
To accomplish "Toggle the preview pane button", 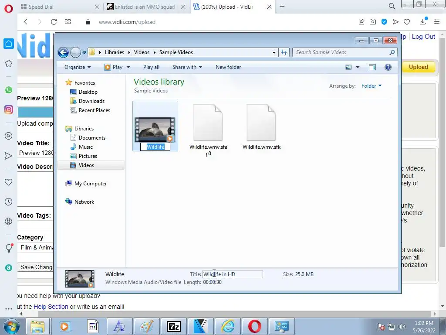I will click(372, 67).
